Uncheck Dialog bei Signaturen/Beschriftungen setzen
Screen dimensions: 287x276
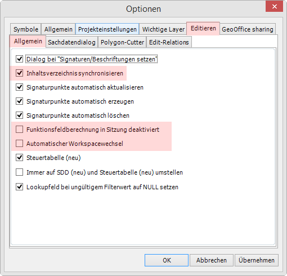(20, 59)
